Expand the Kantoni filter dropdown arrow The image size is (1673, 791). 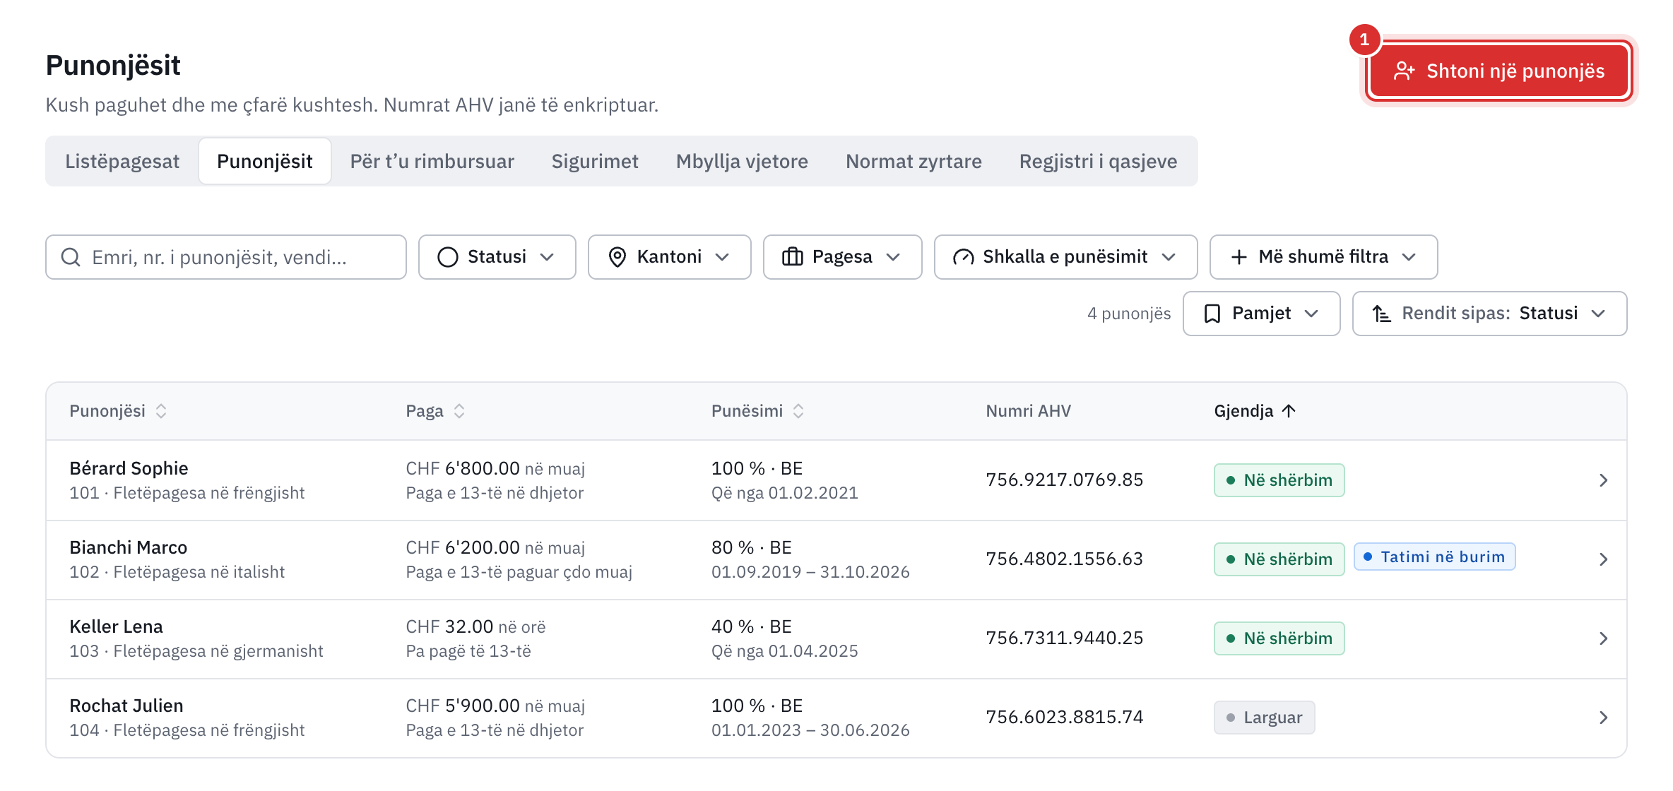722,257
